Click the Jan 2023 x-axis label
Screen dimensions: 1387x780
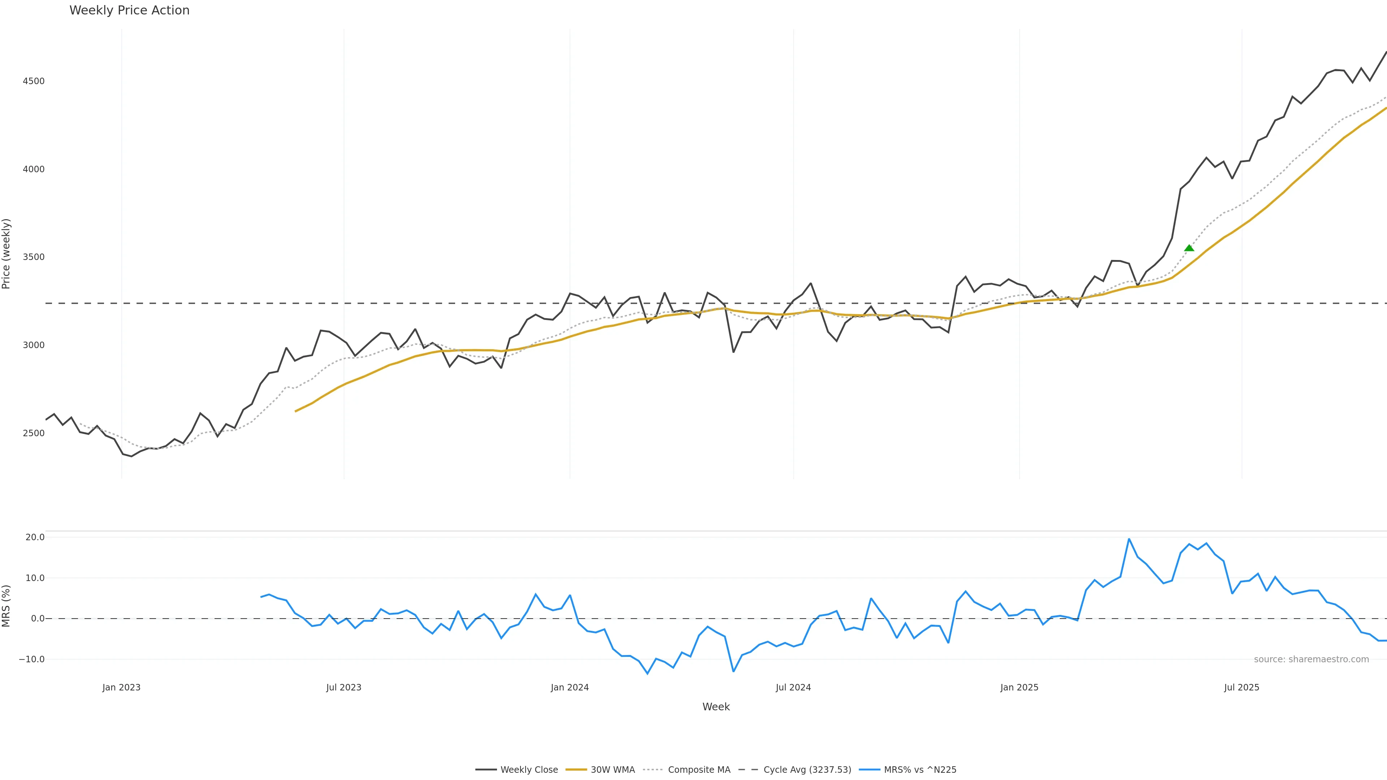point(121,688)
